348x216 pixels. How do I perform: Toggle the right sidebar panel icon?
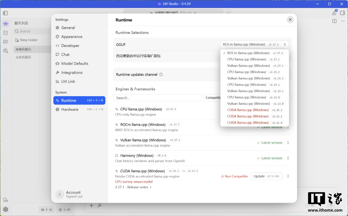click(342, 13)
